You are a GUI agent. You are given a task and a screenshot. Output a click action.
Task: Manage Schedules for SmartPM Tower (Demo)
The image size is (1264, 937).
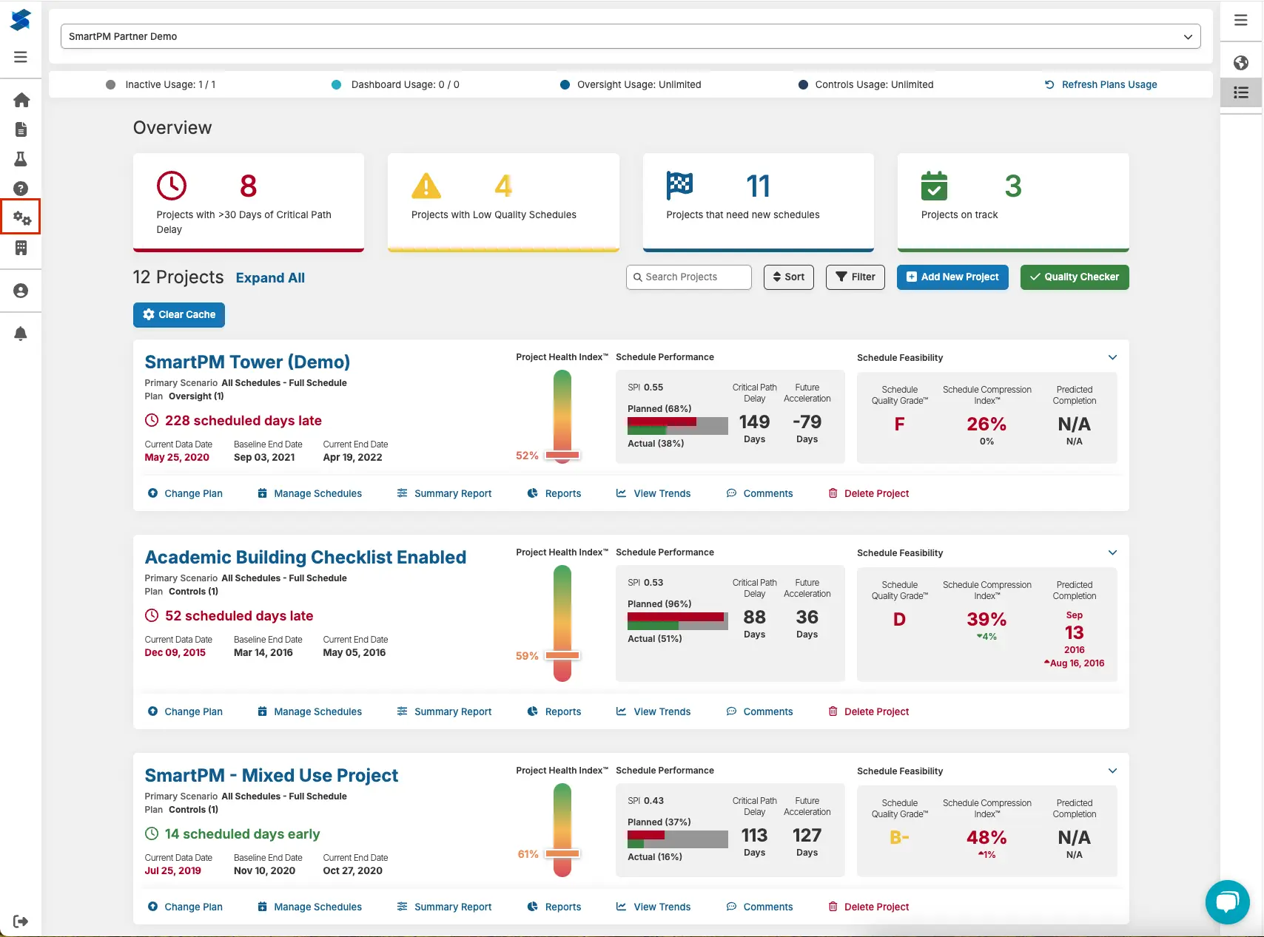coord(309,493)
